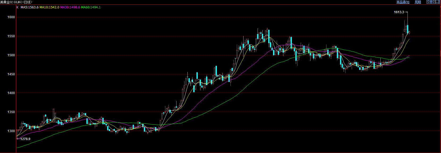441x153 pixels.
Task: Click the 1613.3 high price marker
Action: click(399, 12)
